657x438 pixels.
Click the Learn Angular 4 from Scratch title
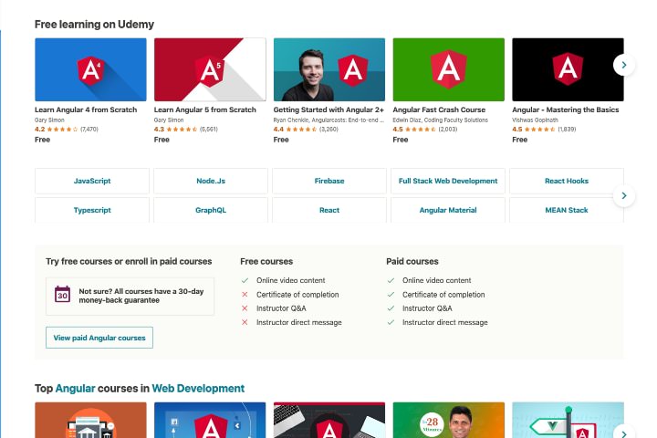tap(86, 109)
